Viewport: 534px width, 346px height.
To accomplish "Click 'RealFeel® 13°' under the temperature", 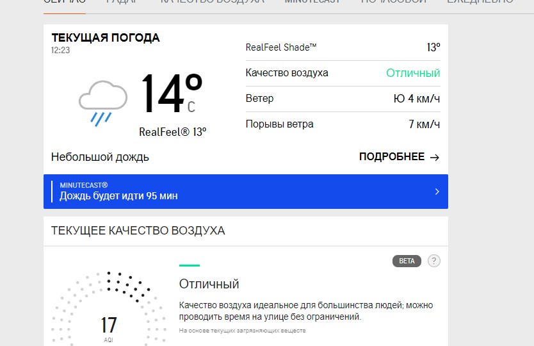I will (x=173, y=132).
